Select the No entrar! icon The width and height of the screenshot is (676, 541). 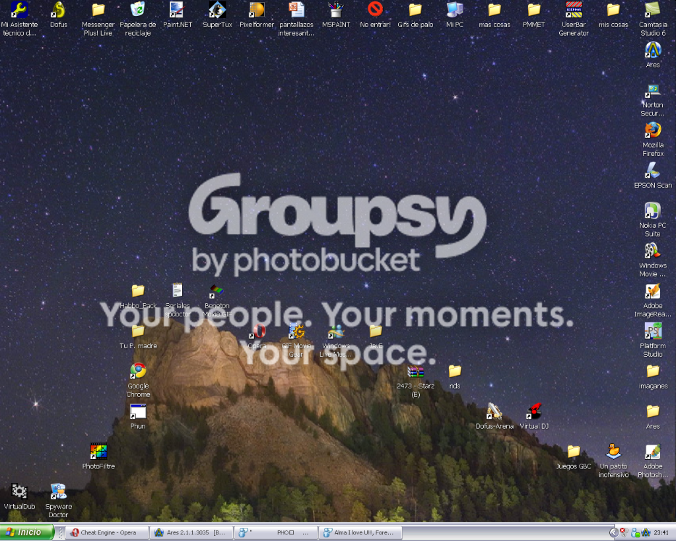coord(376,15)
